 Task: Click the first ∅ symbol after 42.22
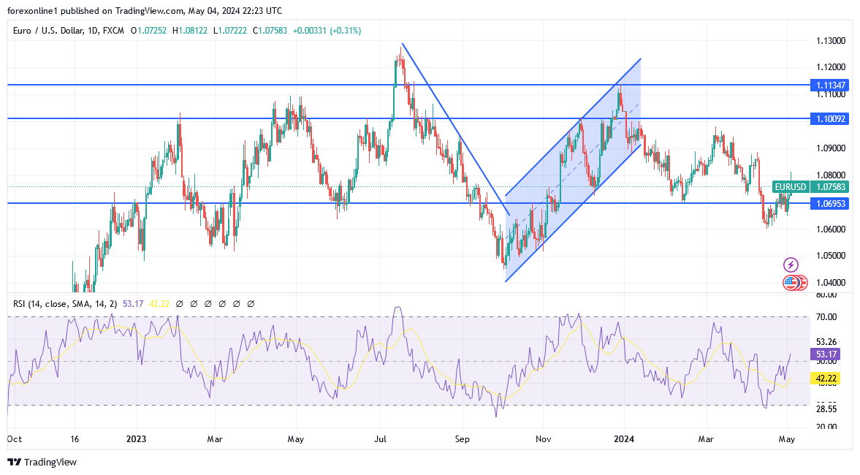[x=179, y=304]
